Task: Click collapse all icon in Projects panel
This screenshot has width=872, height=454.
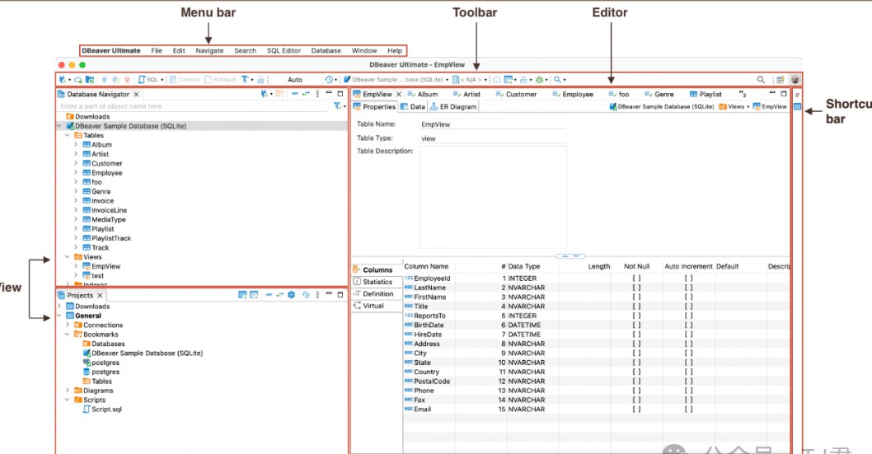Action: coord(269,294)
